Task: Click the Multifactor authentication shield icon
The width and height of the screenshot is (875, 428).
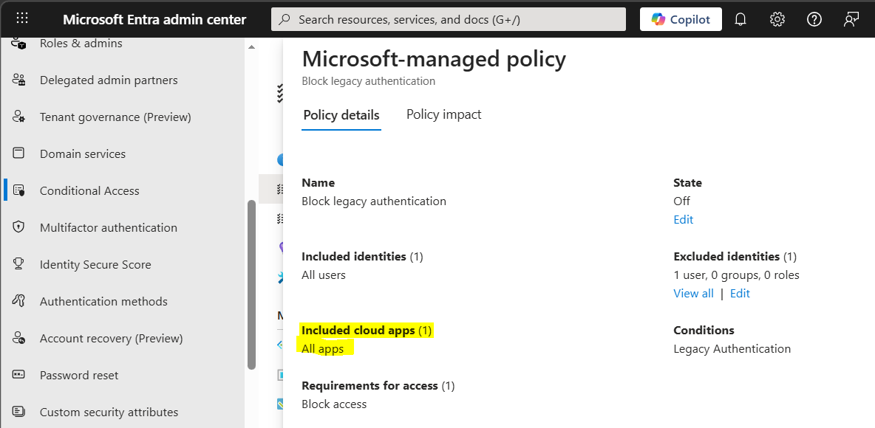Action: pos(19,227)
